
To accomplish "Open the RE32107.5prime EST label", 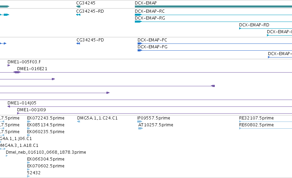I will click(256, 118).
